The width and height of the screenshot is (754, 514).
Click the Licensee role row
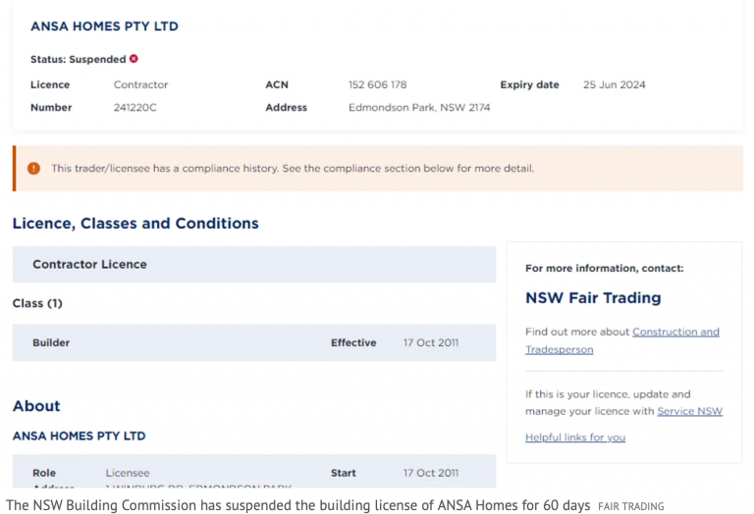click(253, 472)
